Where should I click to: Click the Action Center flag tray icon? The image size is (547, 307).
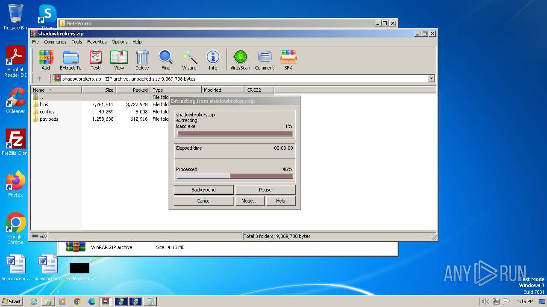point(506,301)
